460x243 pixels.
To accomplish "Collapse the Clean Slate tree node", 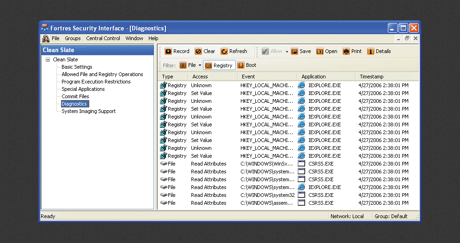I will click(48, 59).
